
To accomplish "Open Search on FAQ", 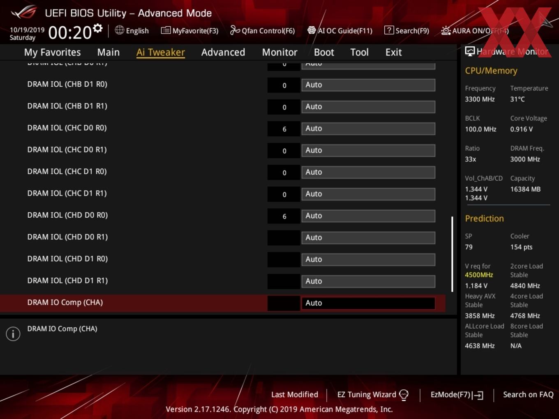I will click(x=528, y=395).
